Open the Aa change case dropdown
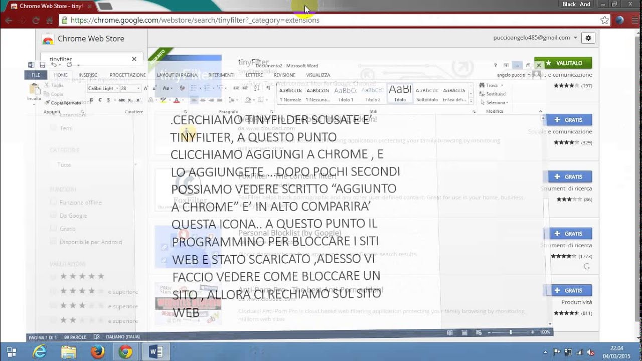642x361 pixels. click(x=168, y=88)
